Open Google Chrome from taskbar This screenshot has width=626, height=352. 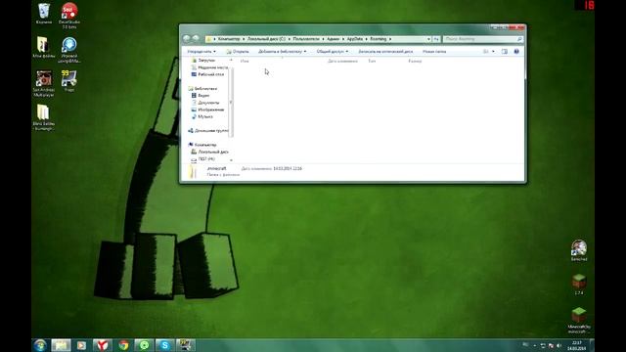pyautogui.click(x=123, y=345)
